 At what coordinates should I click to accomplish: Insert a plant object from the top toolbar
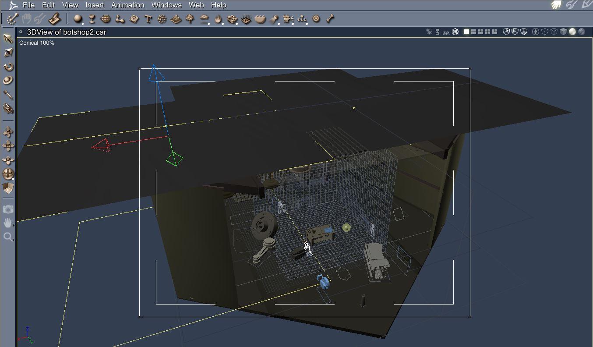pos(190,19)
